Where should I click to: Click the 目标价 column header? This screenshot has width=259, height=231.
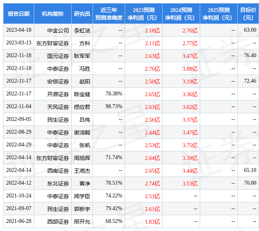coord(248,14)
